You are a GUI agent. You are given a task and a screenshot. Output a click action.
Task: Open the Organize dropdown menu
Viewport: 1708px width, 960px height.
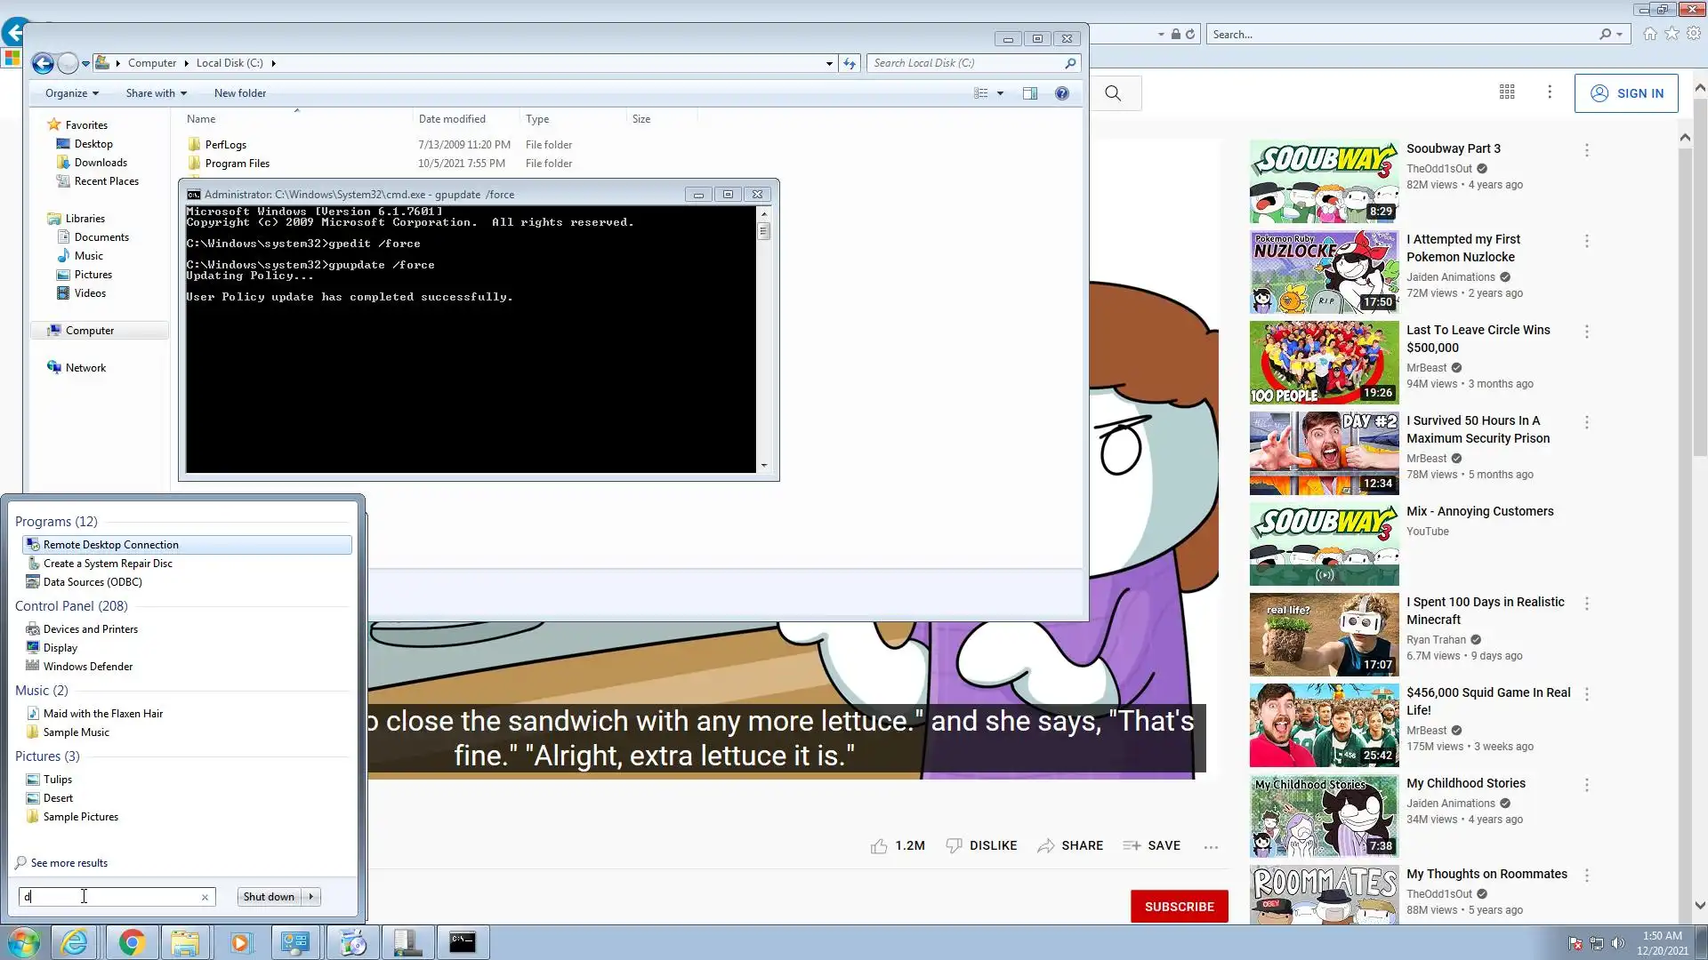[x=71, y=93]
